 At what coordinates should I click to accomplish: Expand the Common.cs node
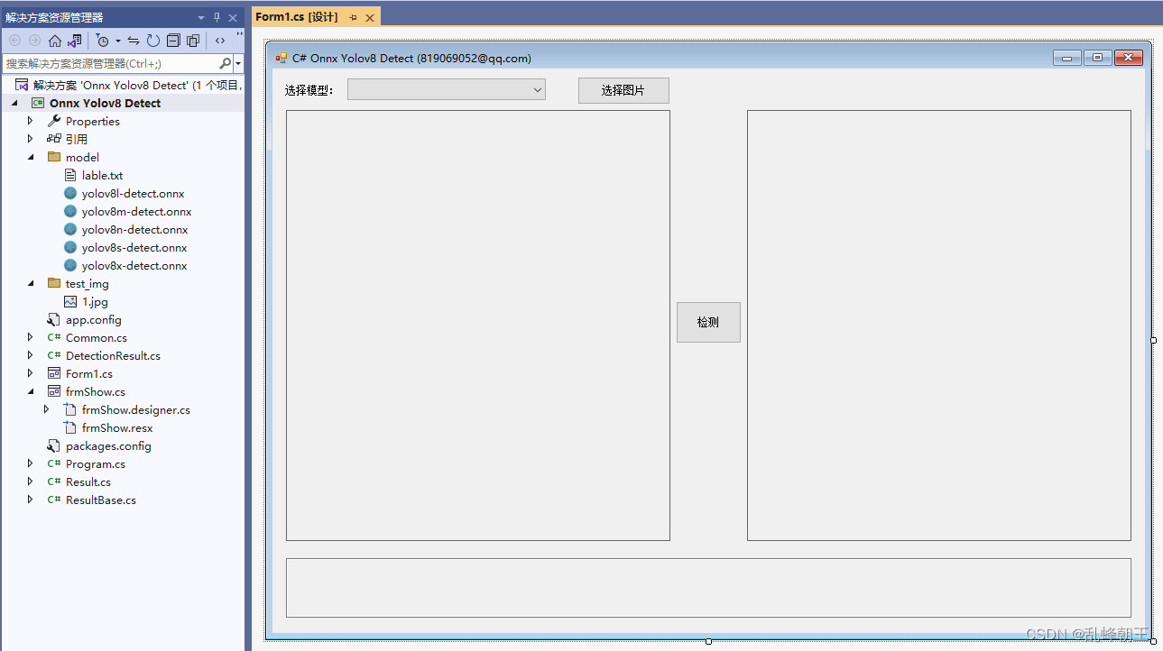[30, 337]
